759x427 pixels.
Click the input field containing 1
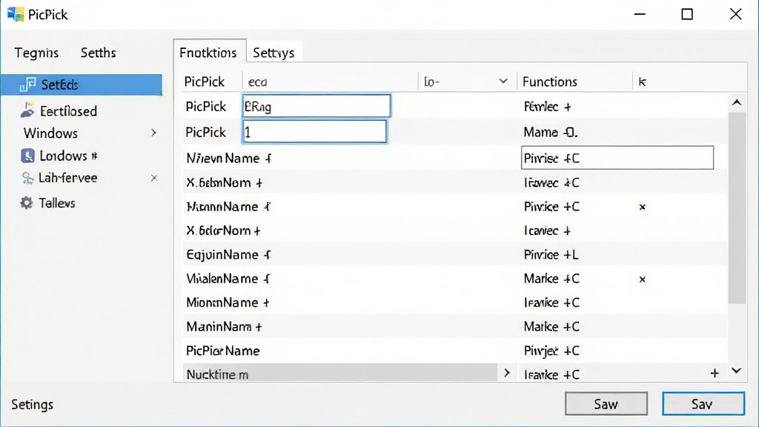[x=314, y=132]
